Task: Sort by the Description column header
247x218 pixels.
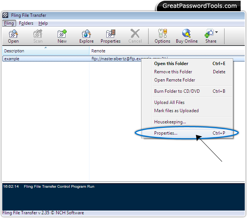Action: coord(46,51)
